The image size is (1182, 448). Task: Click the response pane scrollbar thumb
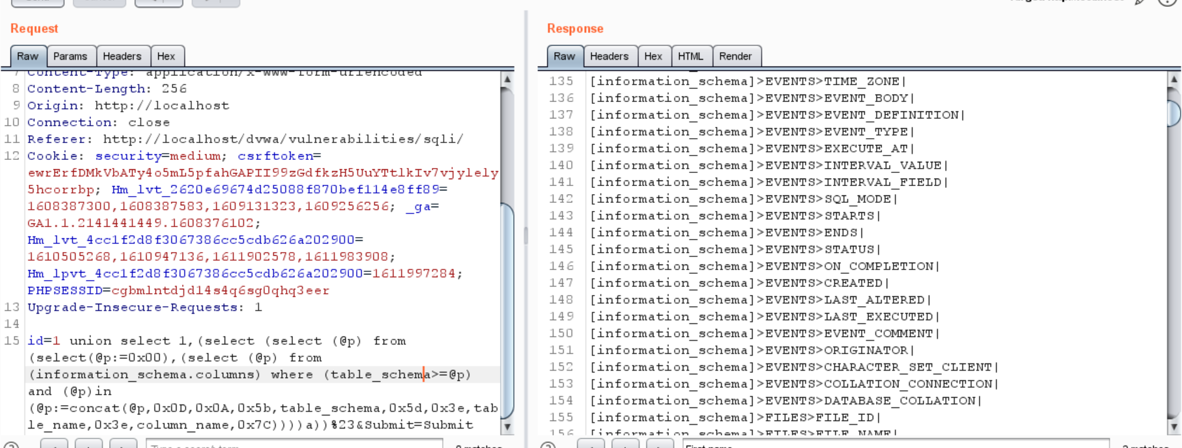pos(1175,113)
